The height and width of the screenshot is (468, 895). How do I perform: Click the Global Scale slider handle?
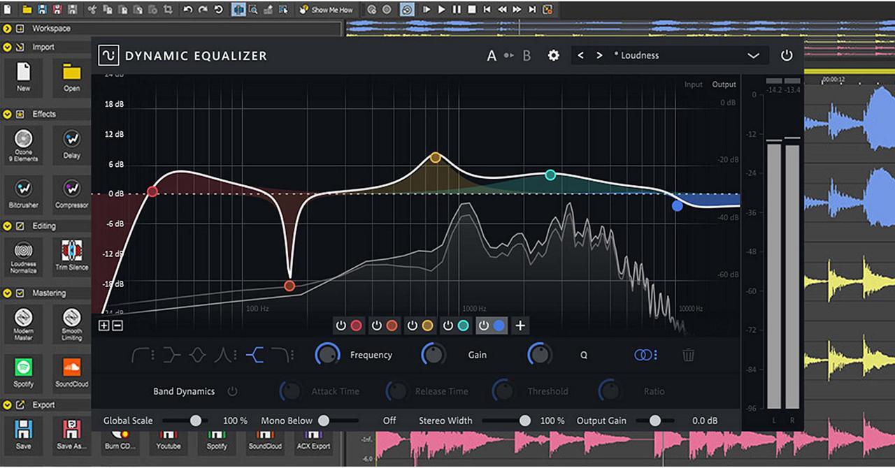tap(196, 421)
